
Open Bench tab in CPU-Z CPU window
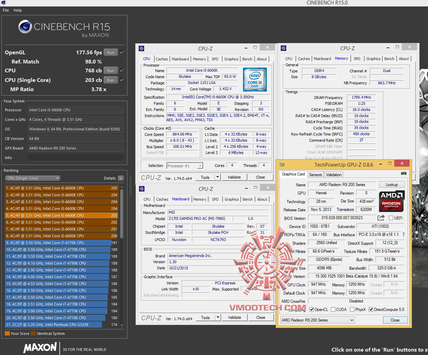coord(247,59)
